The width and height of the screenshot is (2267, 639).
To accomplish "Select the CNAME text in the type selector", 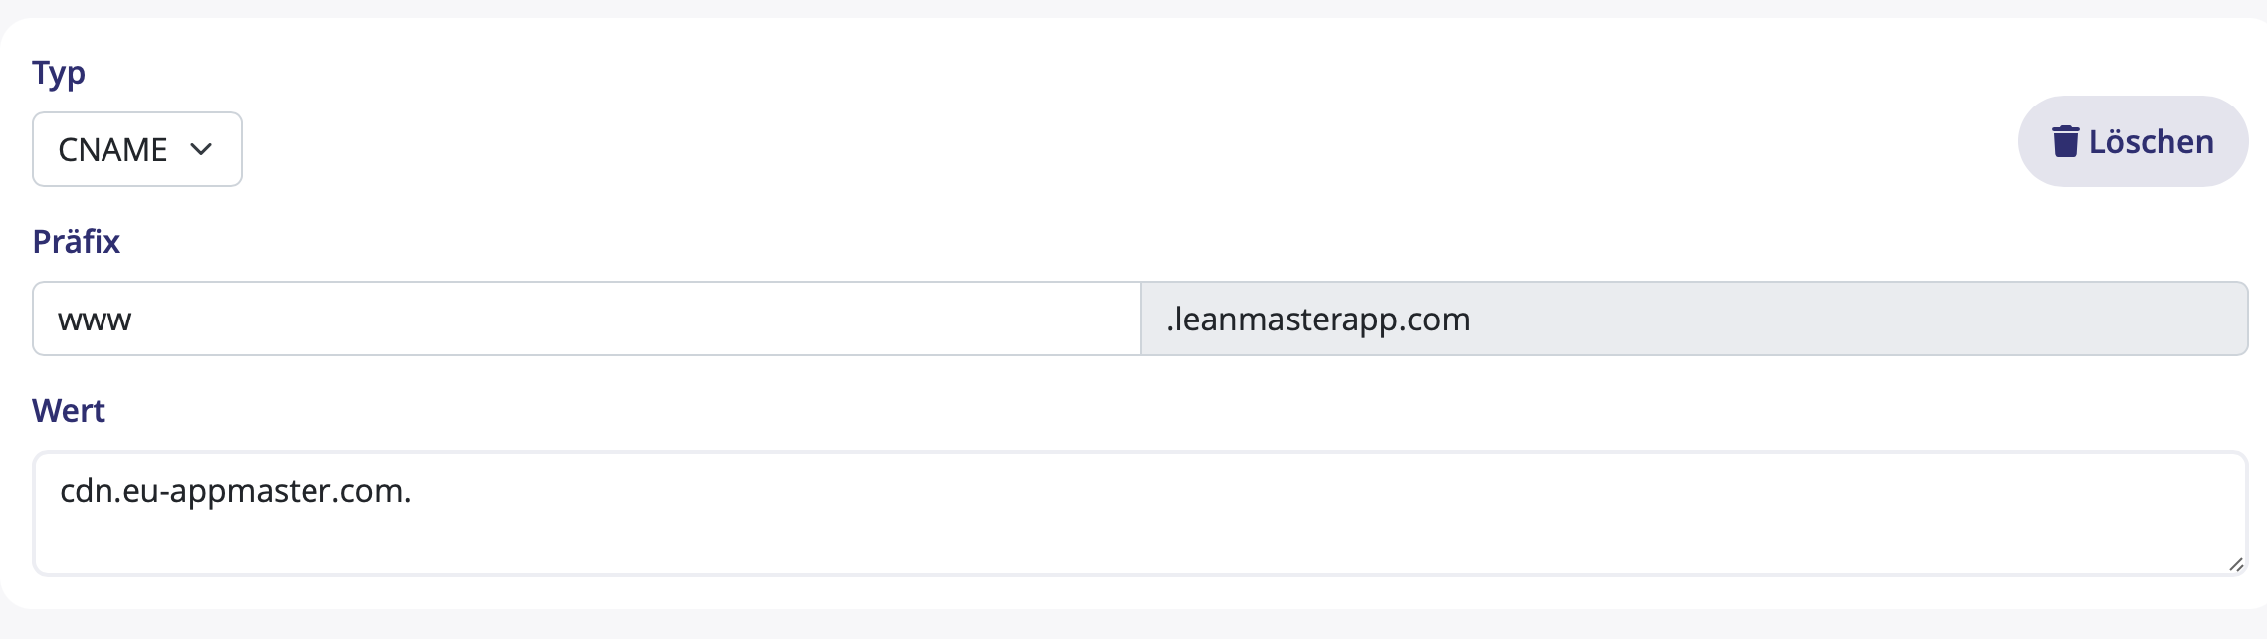I will tap(112, 149).
